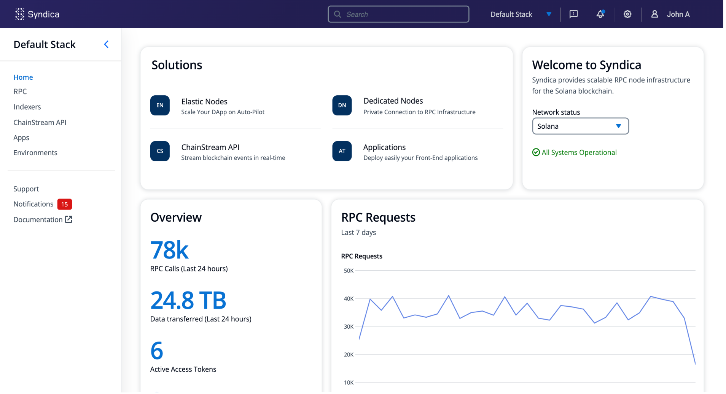The width and height of the screenshot is (726, 394).
Task: Click the Syndica logo icon
Action: [20, 14]
